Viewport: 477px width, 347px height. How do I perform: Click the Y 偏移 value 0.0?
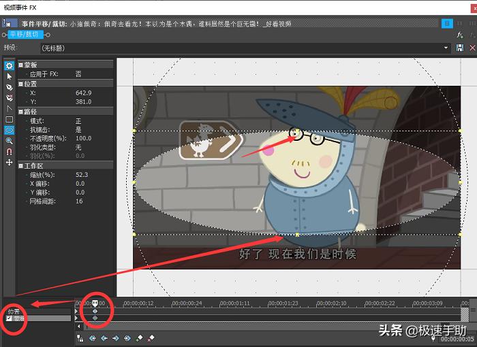[x=80, y=193]
